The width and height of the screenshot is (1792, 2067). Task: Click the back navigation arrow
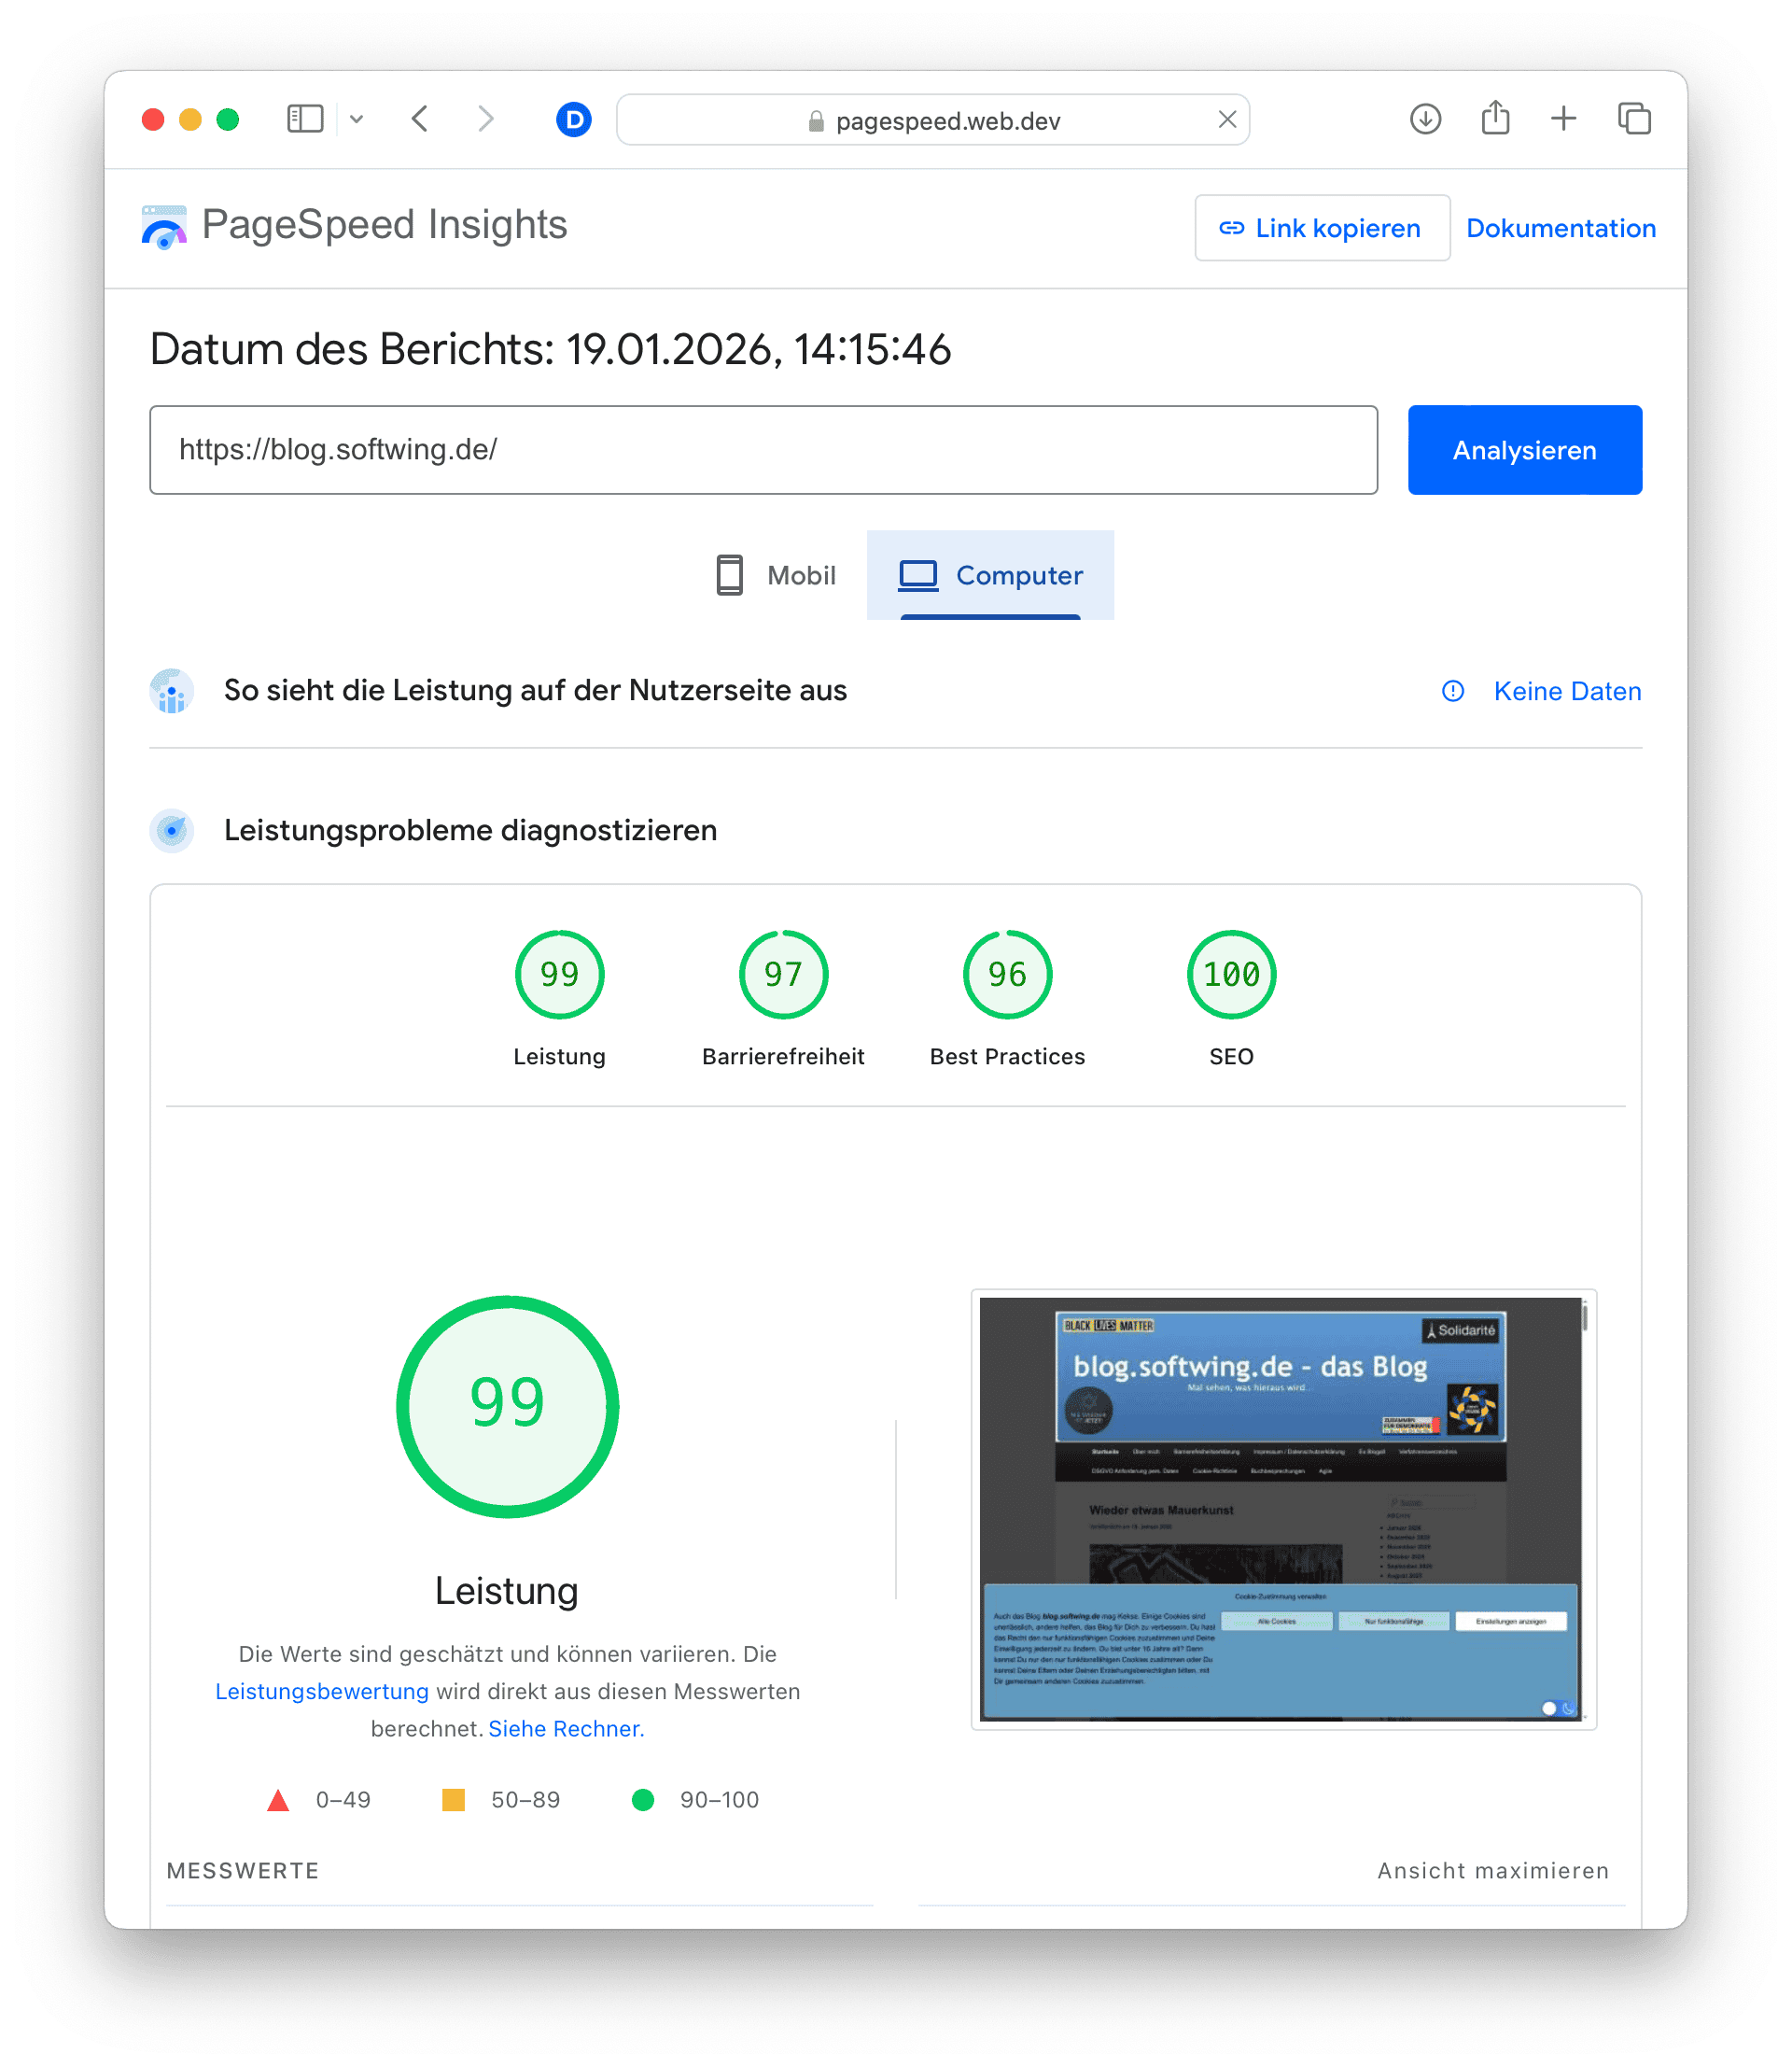click(419, 118)
